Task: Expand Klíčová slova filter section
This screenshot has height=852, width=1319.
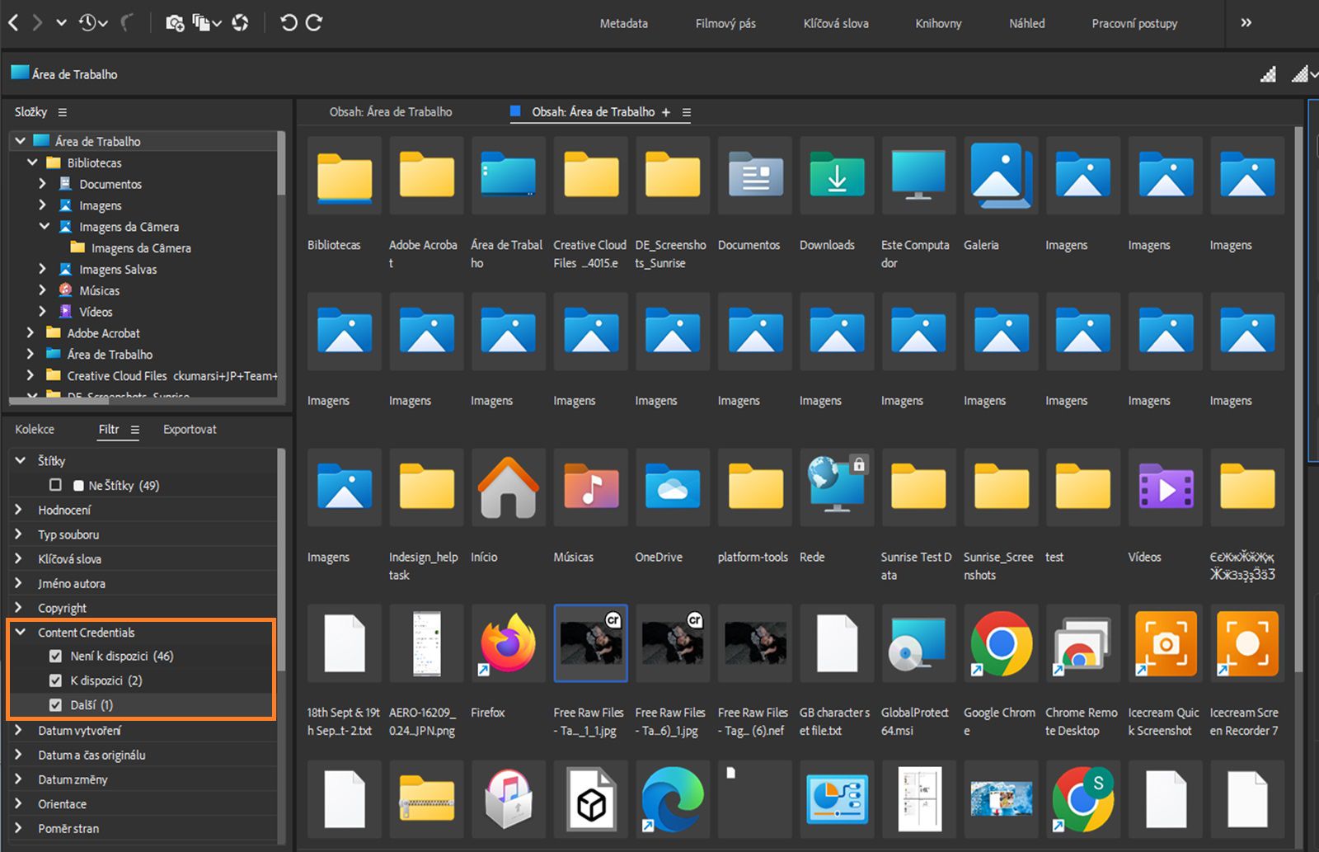Action: [20, 558]
